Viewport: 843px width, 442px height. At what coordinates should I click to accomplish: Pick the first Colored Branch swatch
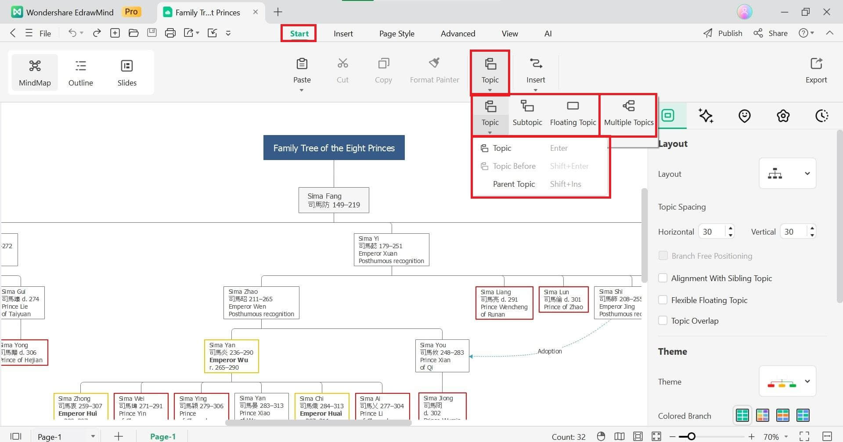(742, 415)
